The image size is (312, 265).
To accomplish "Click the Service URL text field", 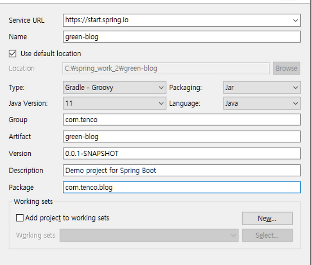I will (x=156, y=20).
